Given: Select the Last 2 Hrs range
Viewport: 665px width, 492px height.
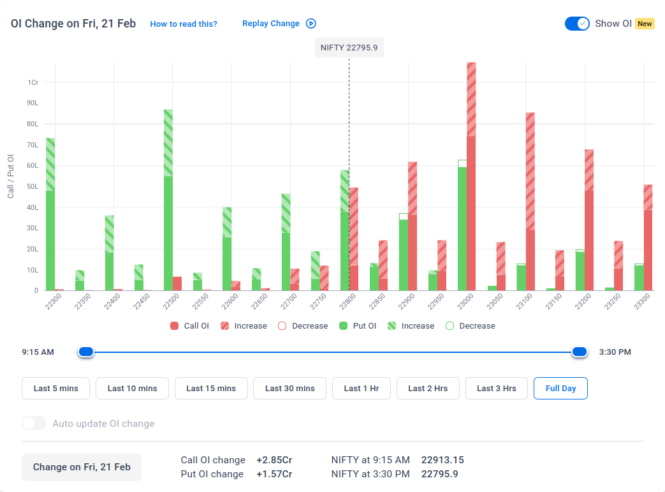Looking at the screenshot, I should pyautogui.click(x=428, y=389).
